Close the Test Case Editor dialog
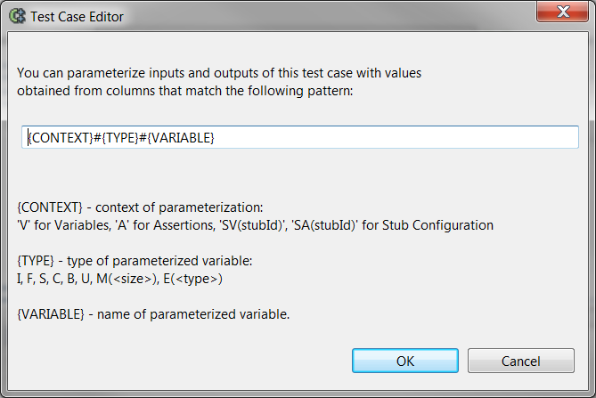The width and height of the screenshot is (596, 398). (562, 12)
